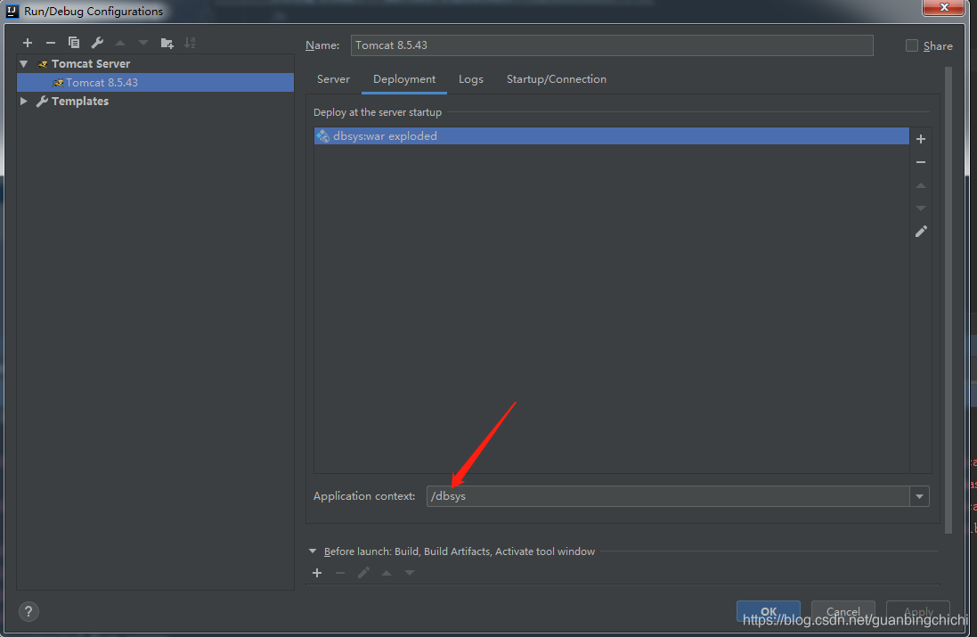Confirm with the OK button
The height and width of the screenshot is (637, 977).
769,611
